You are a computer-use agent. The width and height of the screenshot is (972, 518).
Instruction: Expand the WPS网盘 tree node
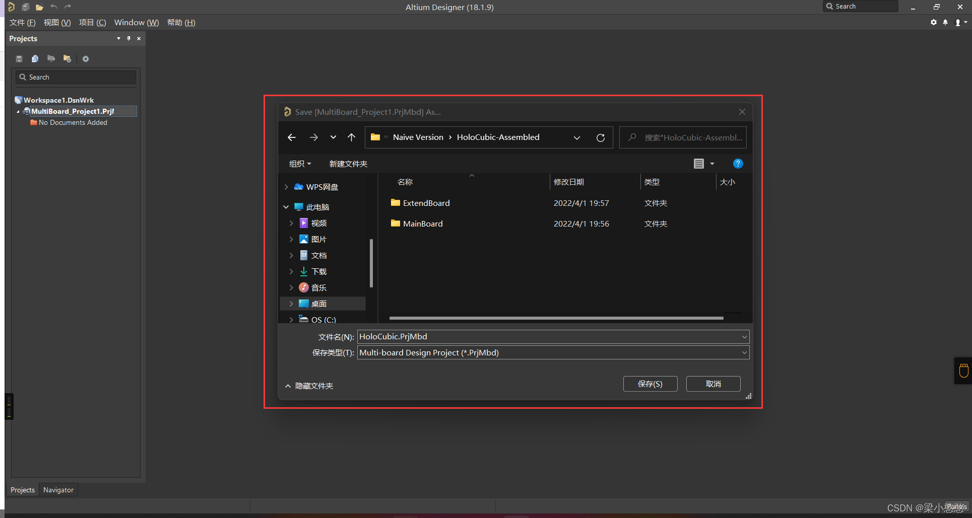coord(286,187)
